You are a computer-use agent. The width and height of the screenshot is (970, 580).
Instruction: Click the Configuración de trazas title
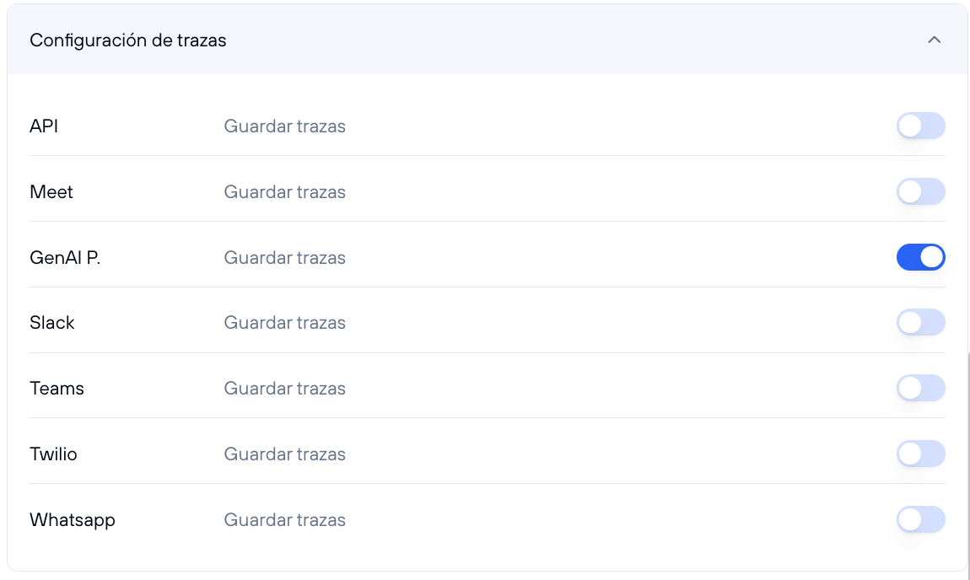pos(128,40)
